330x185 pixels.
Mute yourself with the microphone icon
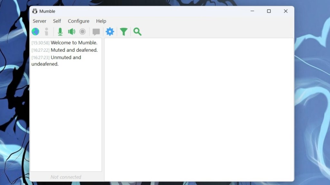[x=60, y=31]
